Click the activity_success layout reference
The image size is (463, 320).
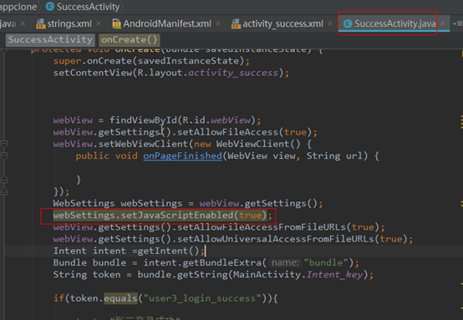[233, 73]
